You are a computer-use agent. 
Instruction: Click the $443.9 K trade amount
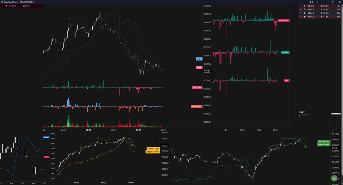tap(325, 17)
